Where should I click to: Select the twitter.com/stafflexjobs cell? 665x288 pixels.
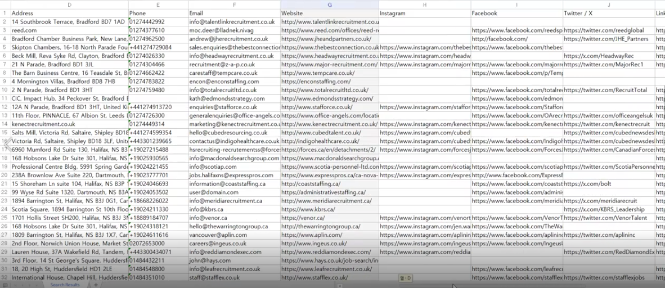click(609, 277)
